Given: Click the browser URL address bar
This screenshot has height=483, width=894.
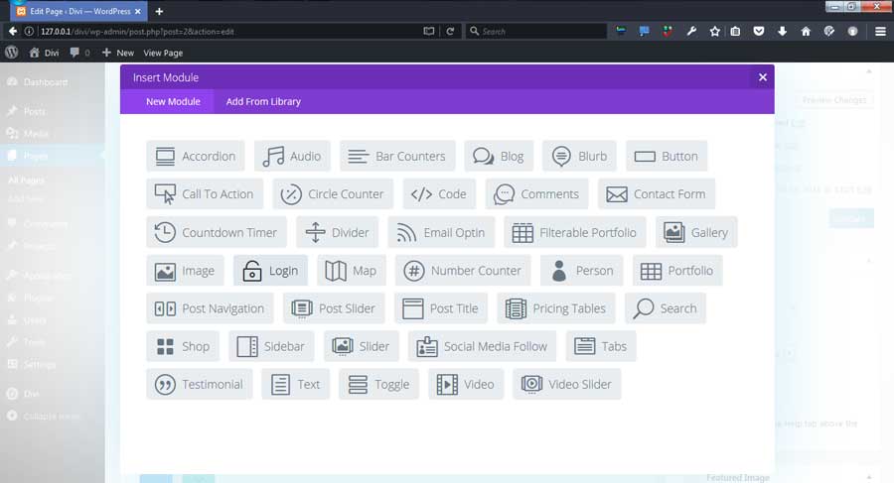Looking at the screenshot, I should 228,32.
